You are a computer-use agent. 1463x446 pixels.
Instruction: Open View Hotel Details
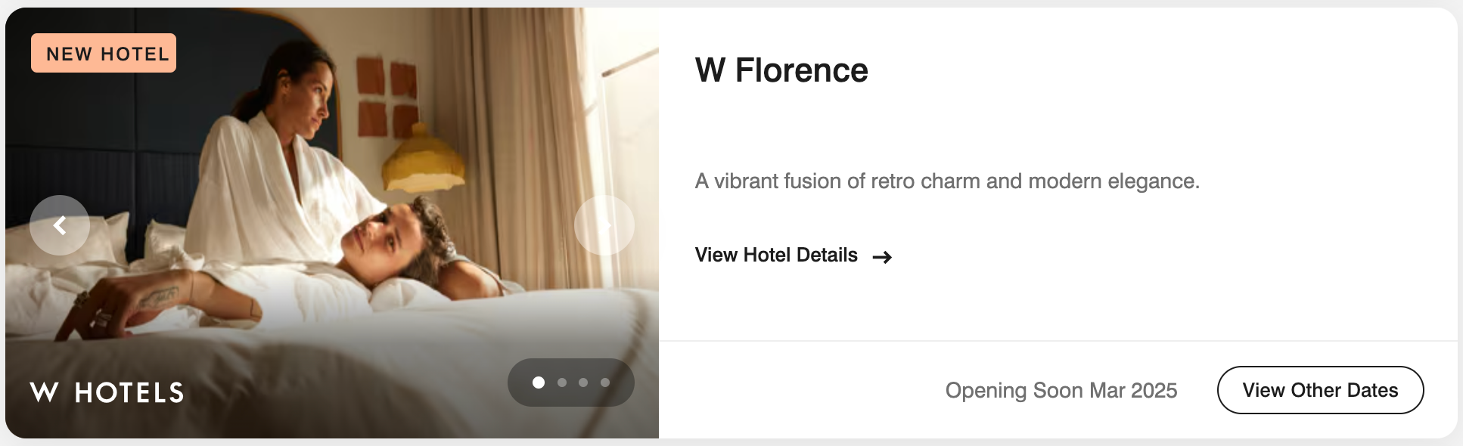coord(775,256)
